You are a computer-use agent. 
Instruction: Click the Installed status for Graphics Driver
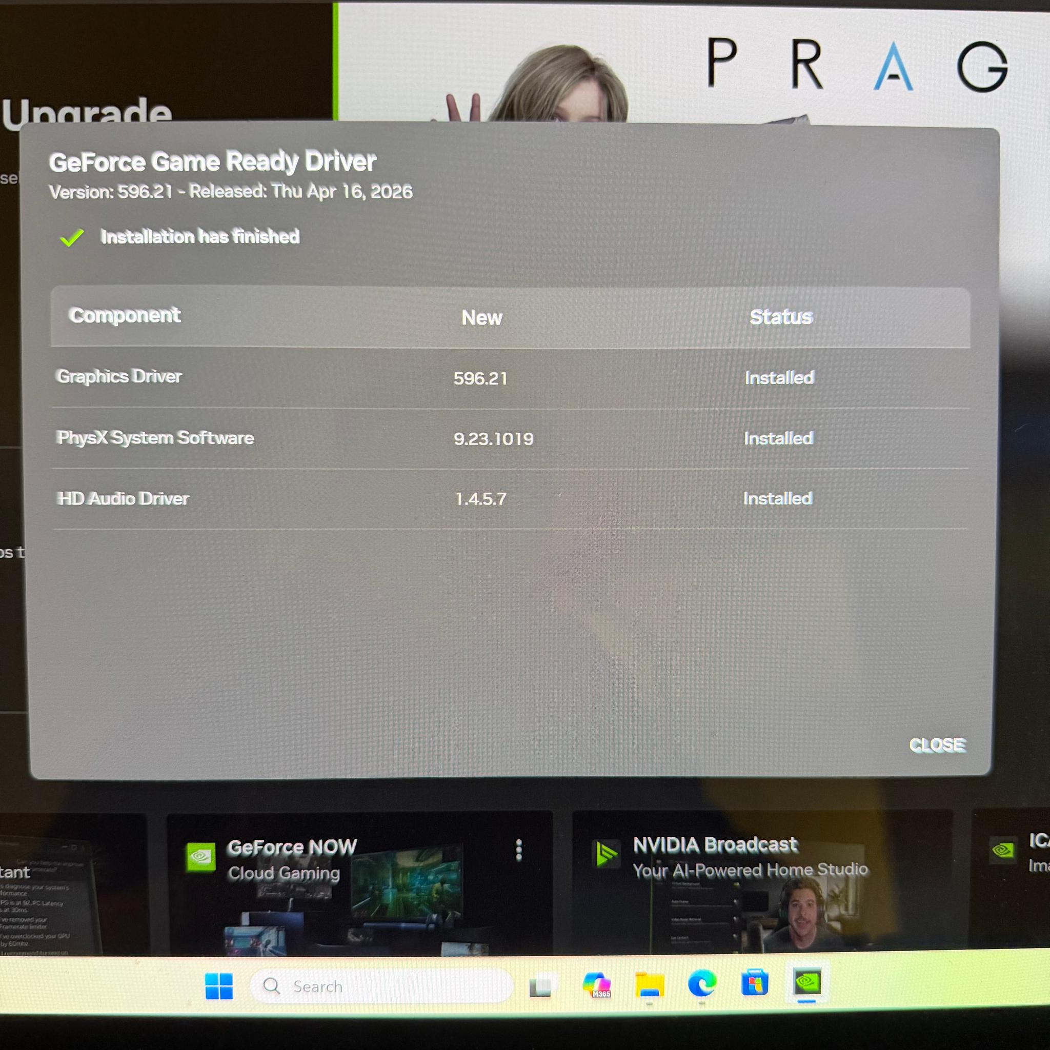point(779,377)
